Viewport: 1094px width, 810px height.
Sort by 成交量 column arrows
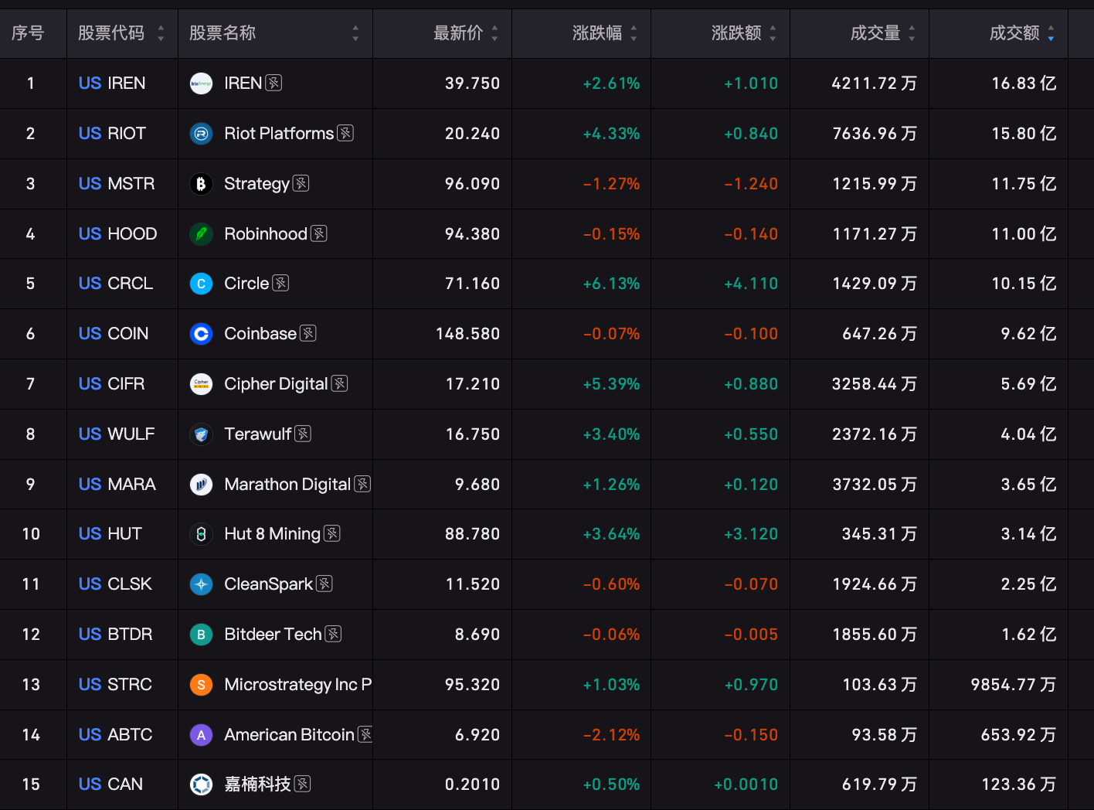click(x=912, y=33)
